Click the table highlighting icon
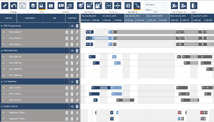This screenshot has width=214, height=122. pyautogui.click(x=128, y=6)
